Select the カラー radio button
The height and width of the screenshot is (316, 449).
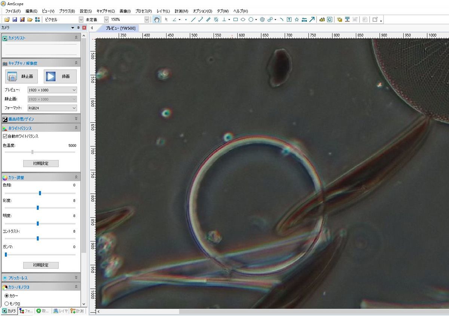pyautogui.click(x=6, y=297)
